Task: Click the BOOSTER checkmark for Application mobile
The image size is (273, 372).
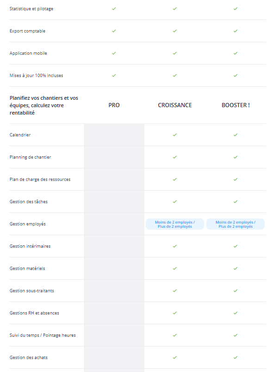Action: click(x=236, y=53)
